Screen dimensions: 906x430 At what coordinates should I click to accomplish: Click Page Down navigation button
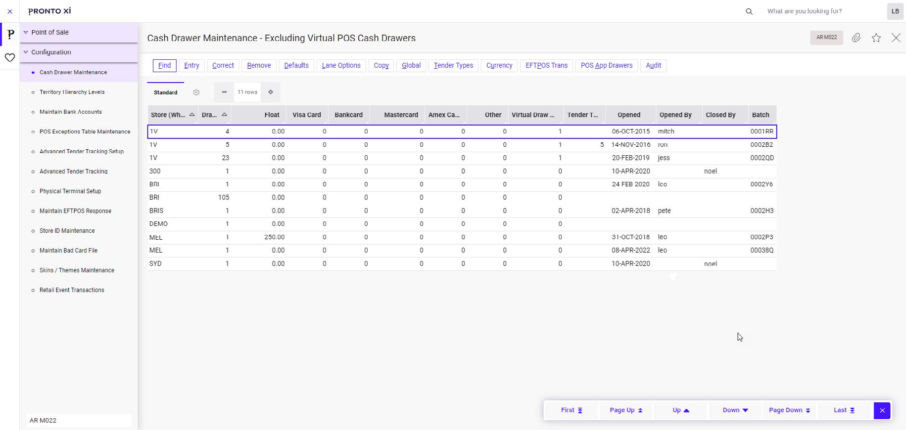790,410
